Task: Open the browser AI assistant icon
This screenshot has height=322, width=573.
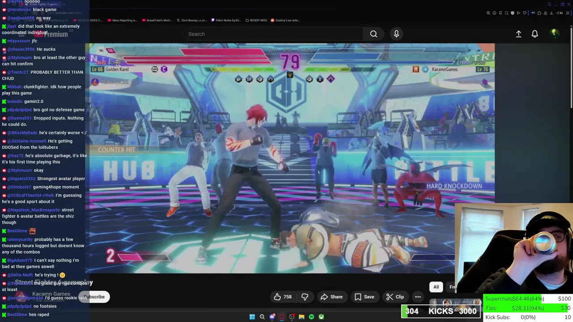Action: click(560, 13)
